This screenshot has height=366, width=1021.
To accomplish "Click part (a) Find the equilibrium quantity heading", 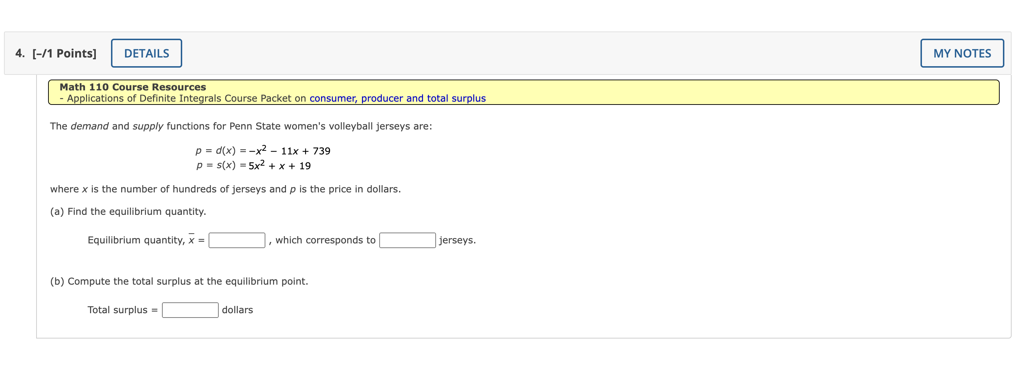I will [128, 211].
